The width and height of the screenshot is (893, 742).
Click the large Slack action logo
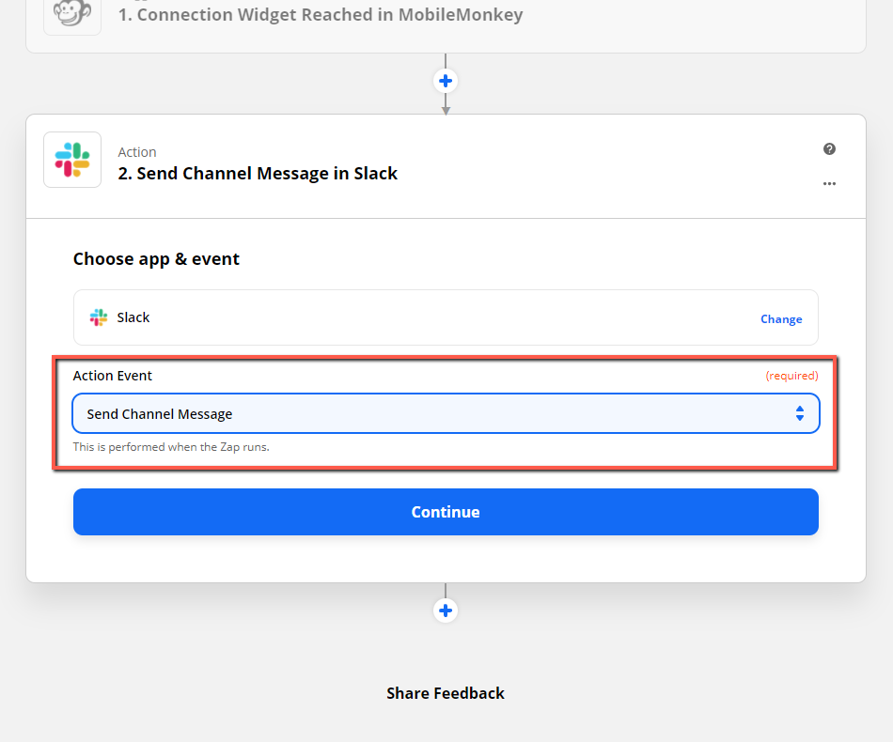click(72, 160)
